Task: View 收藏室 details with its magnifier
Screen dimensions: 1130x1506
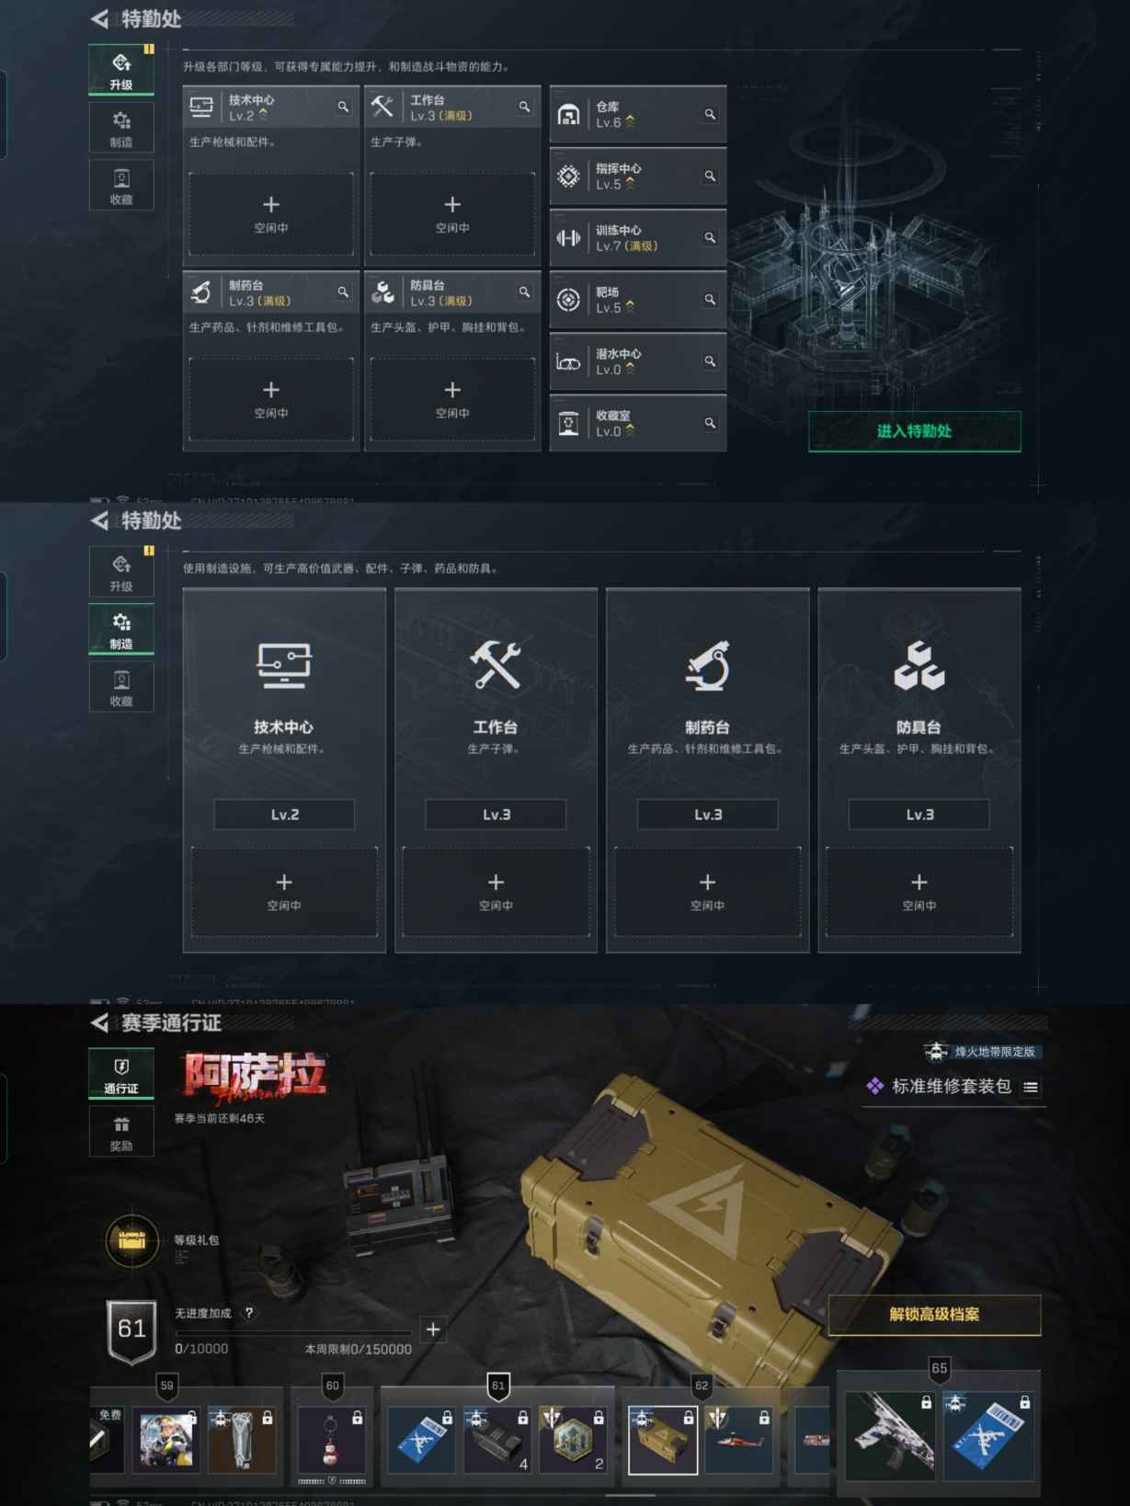Action: coord(710,423)
